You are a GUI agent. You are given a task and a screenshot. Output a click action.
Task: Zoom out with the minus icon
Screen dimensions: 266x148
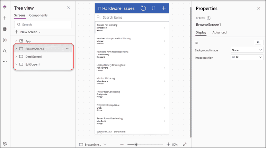pyautogui.click(x=122, y=144)
